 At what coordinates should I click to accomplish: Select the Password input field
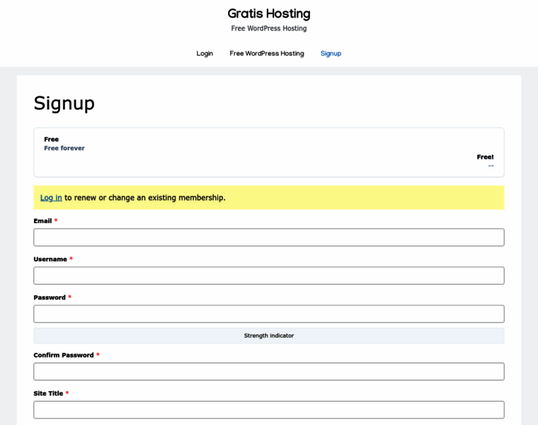268,314
